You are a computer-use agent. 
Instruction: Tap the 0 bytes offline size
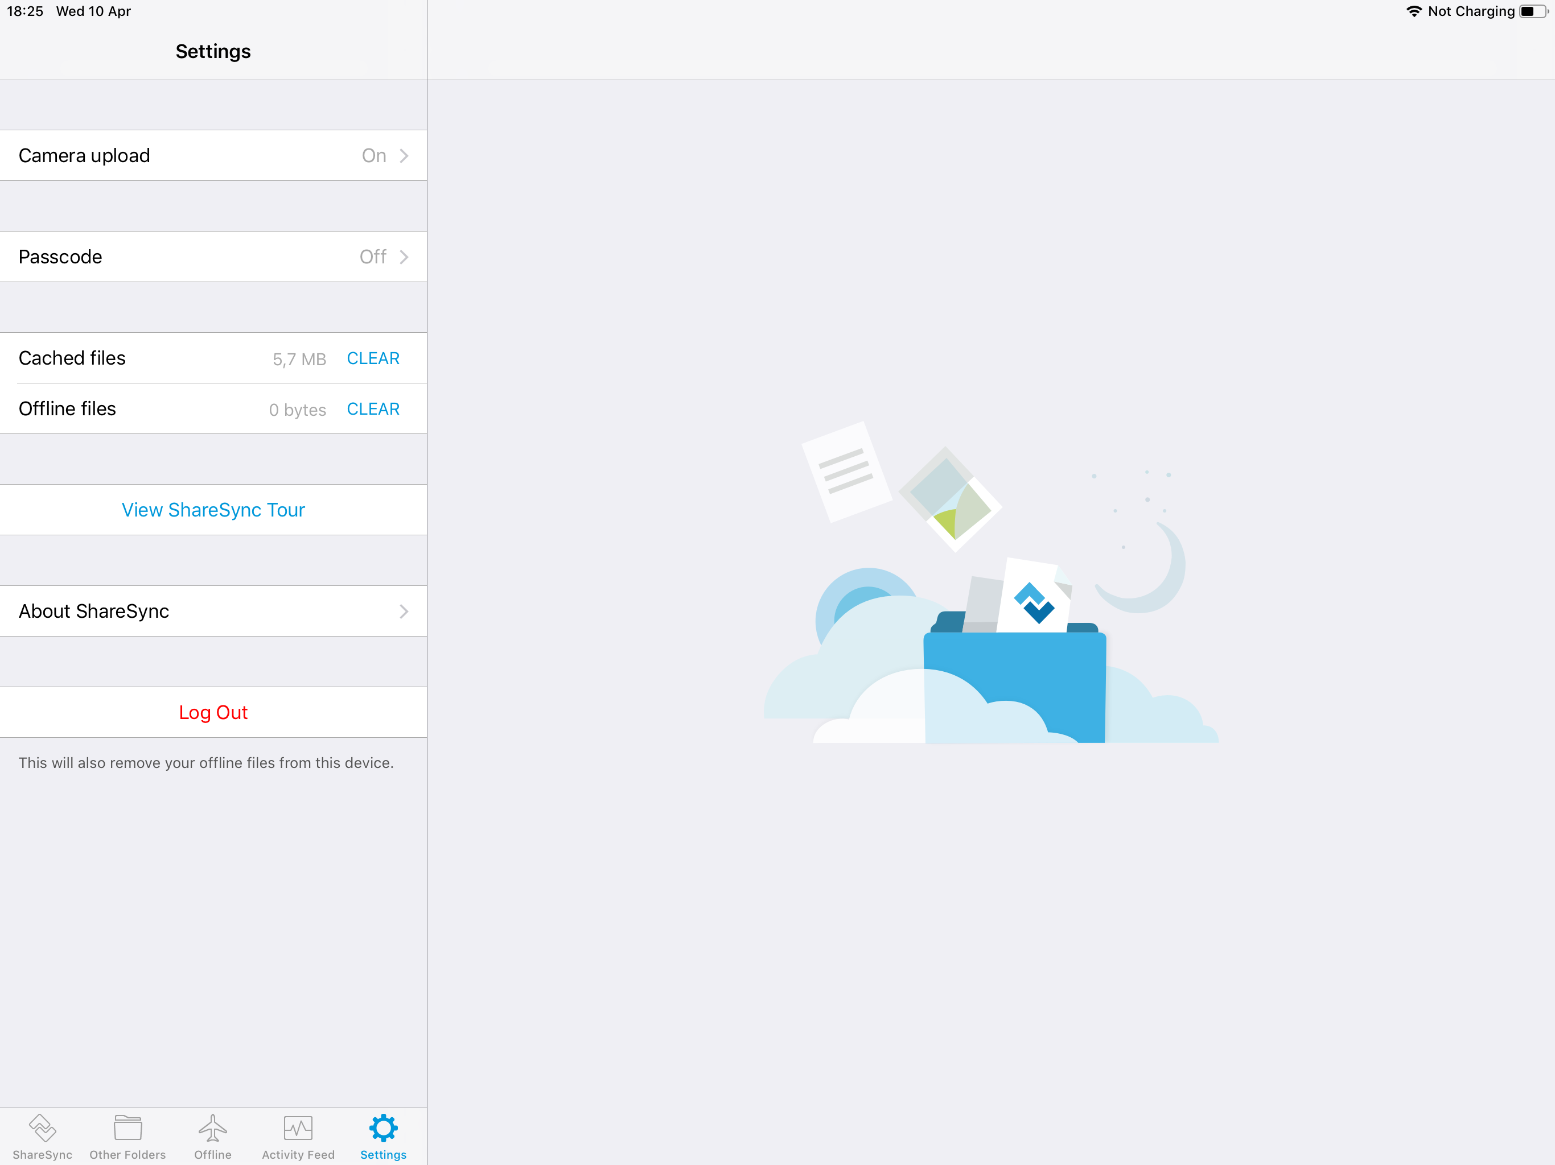click(297, 410)
